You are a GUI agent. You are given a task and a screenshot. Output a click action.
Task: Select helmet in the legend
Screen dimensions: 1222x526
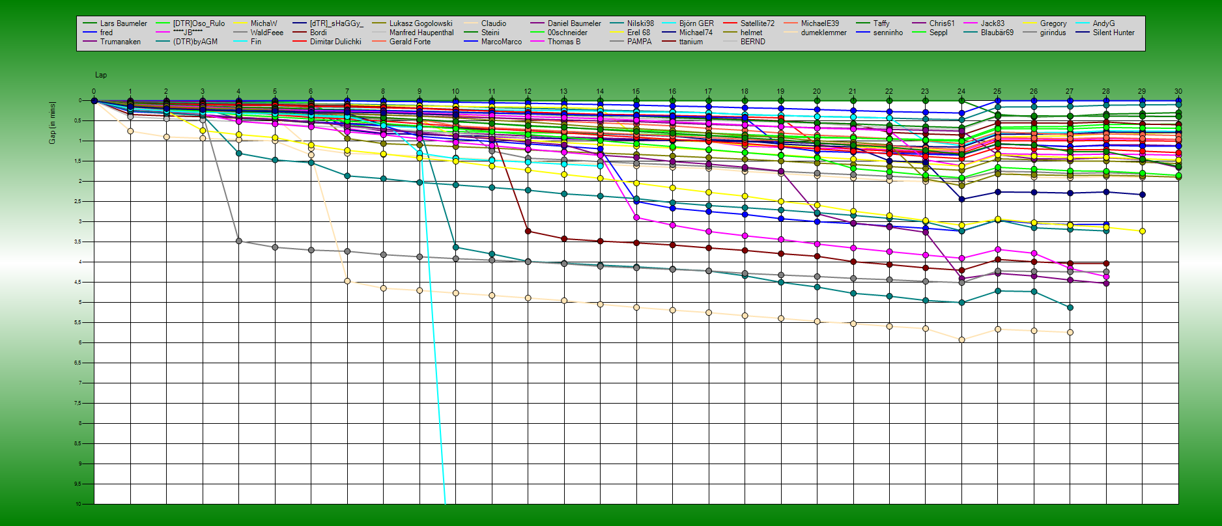pyautogui.click(x=751, y=33)
